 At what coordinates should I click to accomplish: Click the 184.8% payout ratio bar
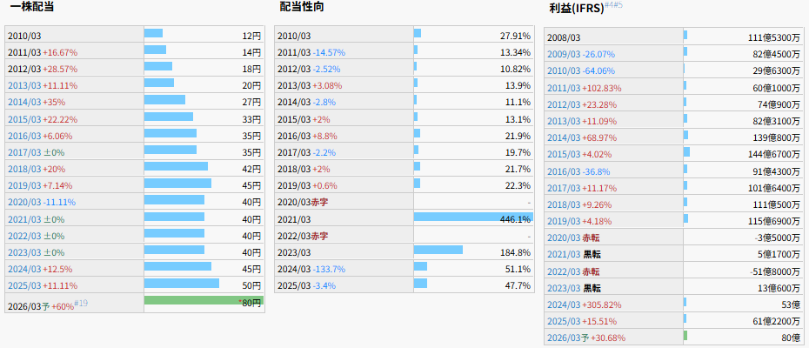pos(438,250)
